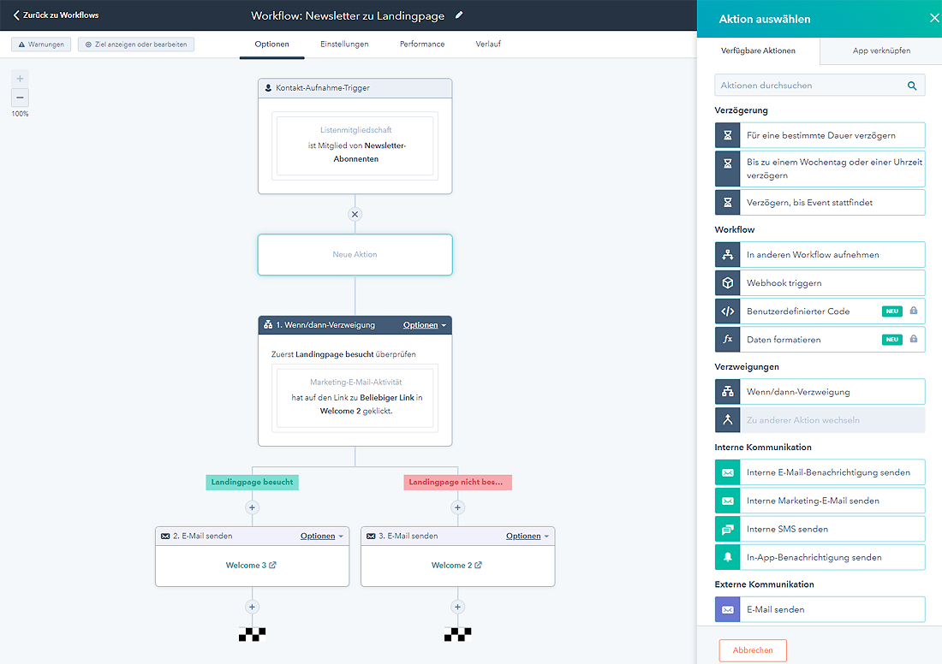Click the Marketing-E-Mail-Aktivität condition box
942x664 pixels.
(355, 397)
